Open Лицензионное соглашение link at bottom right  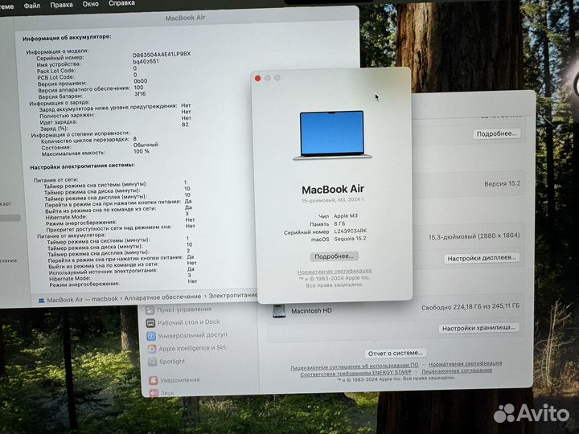click(x=457, y=371)
